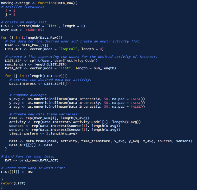
Task: Click the comment '# Store User Data in Main List:'
Action: 33,168
